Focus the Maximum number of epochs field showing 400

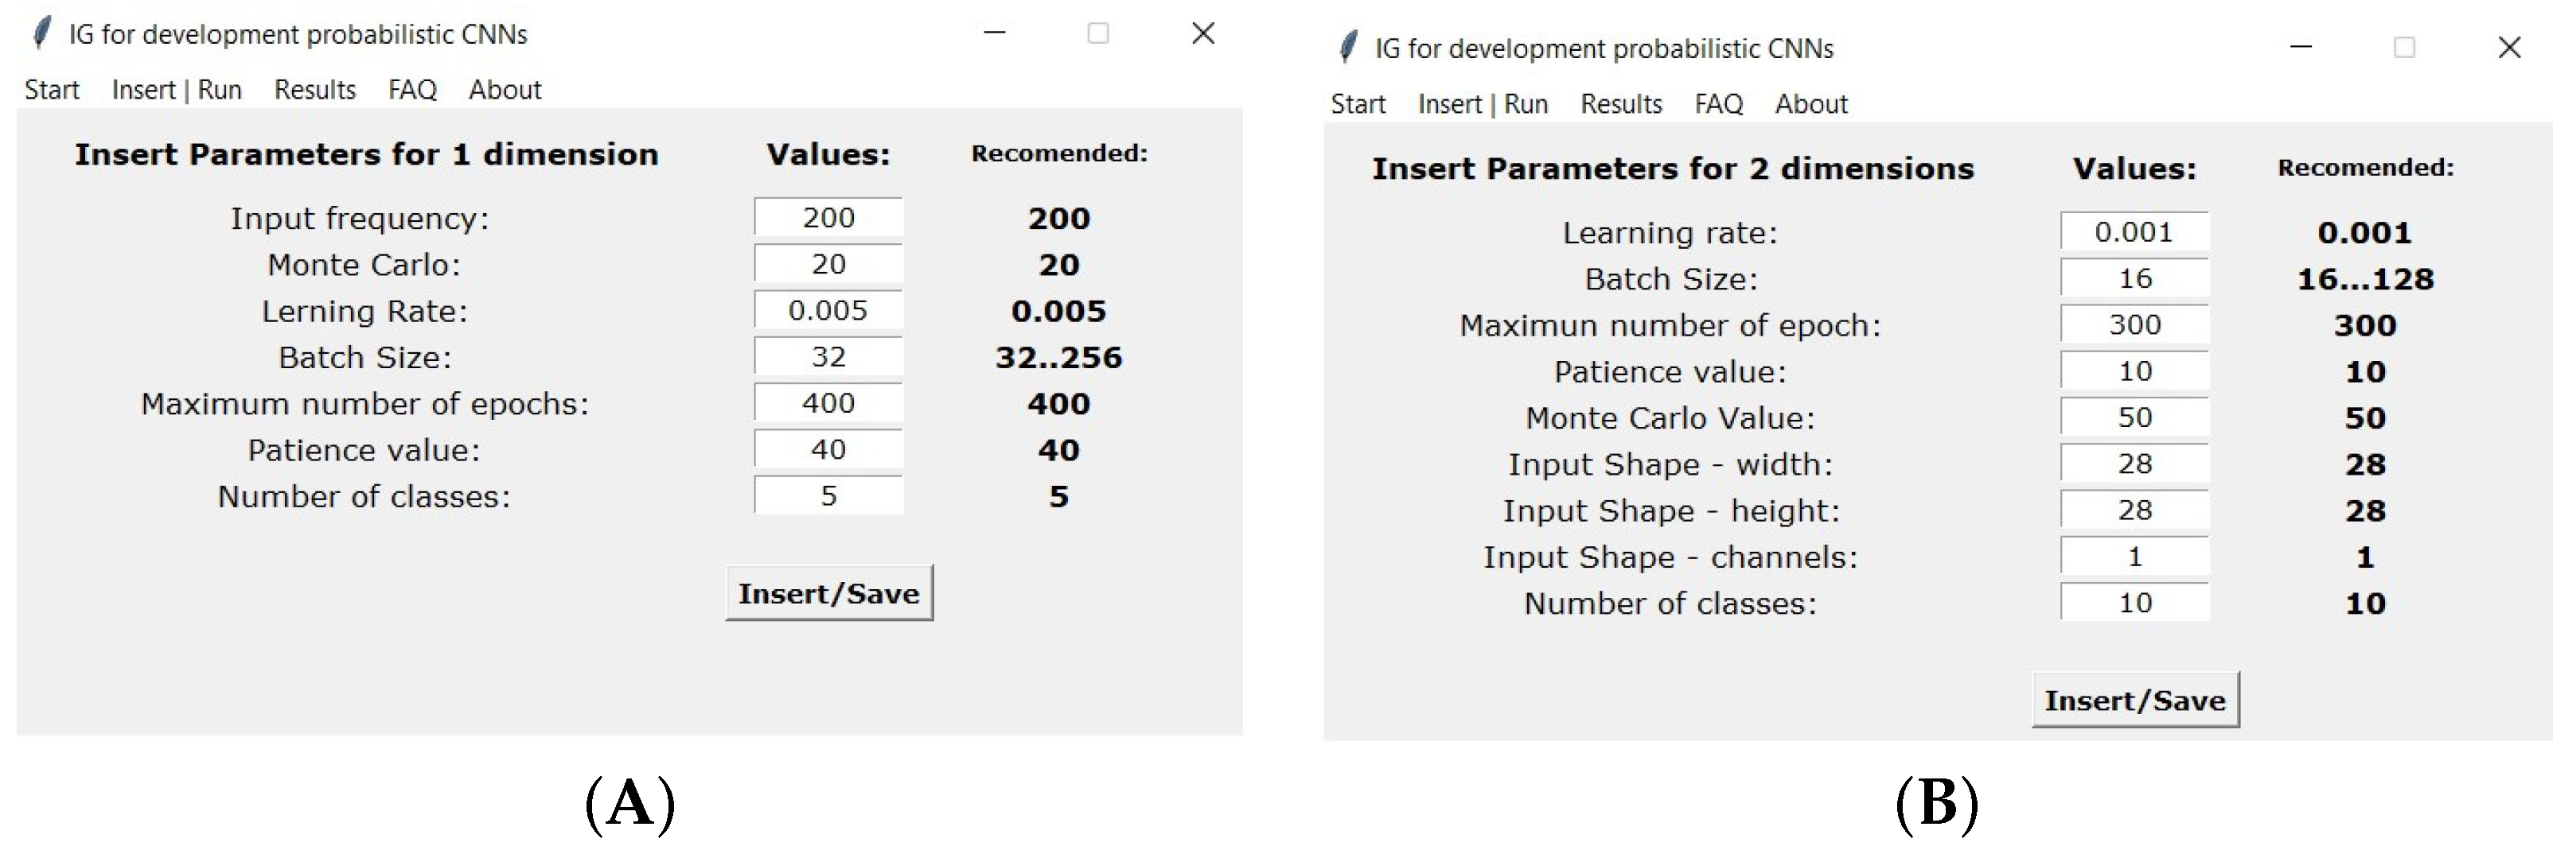tap(828, 403)
